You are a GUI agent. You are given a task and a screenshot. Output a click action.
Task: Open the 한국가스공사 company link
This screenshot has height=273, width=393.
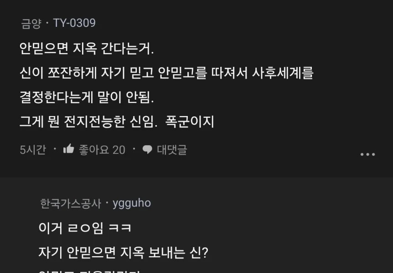(70, 203)
